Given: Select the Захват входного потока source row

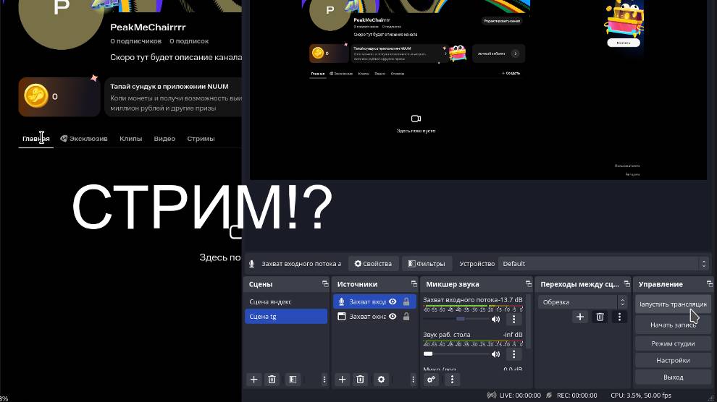Looking at the screenshot, I should [374, 301].
